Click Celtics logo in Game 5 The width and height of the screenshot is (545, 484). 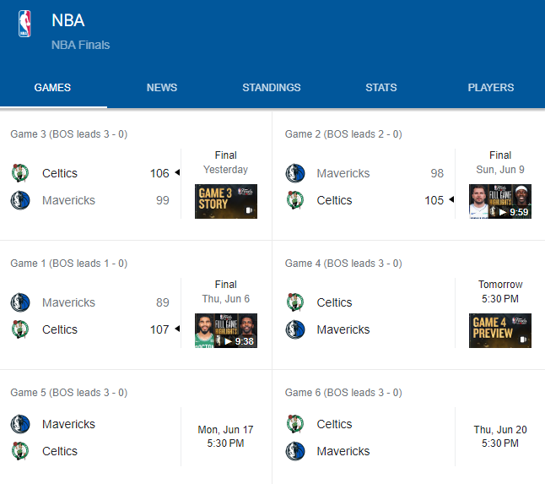pyautogui.click(x=20, y=451)
